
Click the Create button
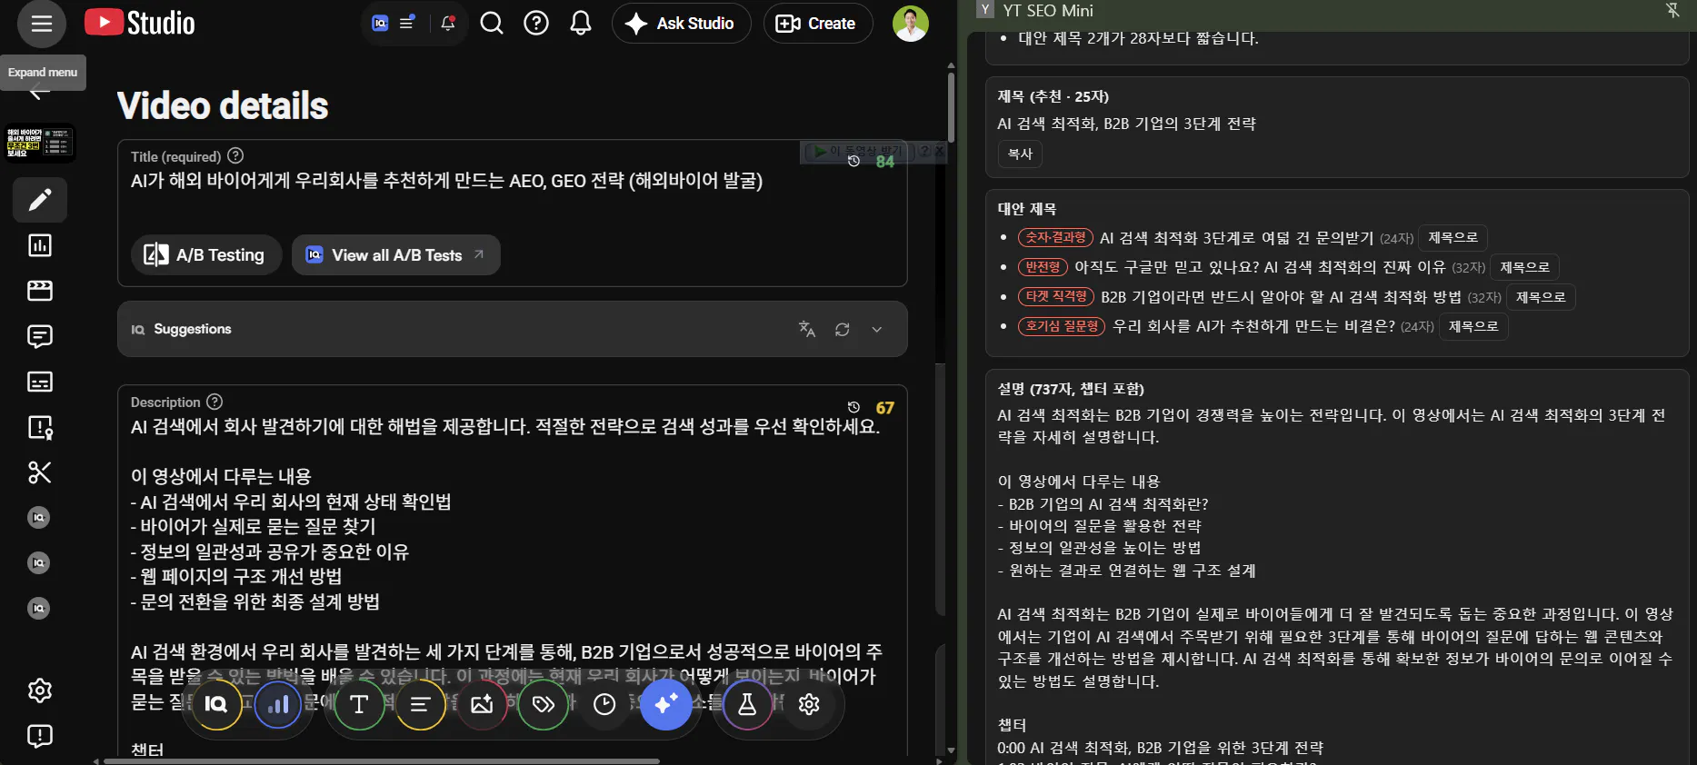(x=818, y=24)
